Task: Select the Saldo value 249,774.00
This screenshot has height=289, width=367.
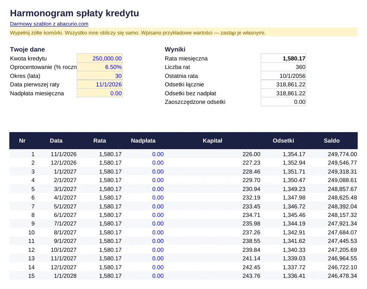Action: [343, 154]
